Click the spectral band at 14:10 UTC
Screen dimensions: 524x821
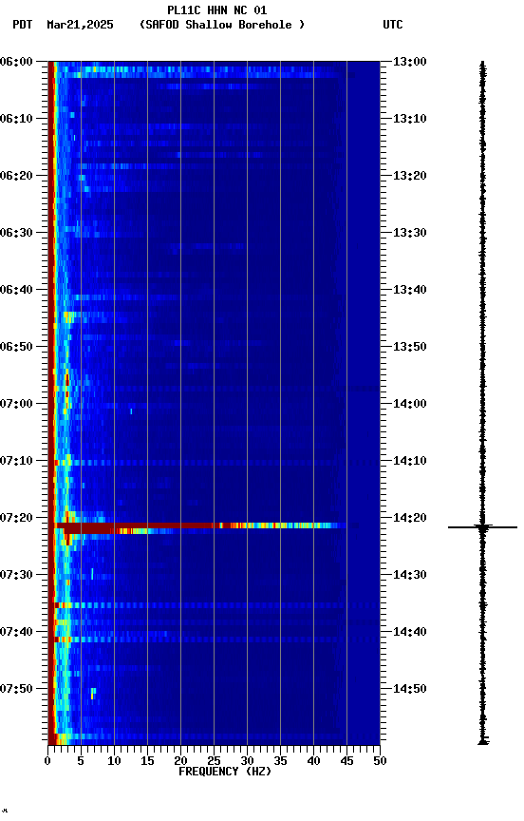click(x=215, y=463)
